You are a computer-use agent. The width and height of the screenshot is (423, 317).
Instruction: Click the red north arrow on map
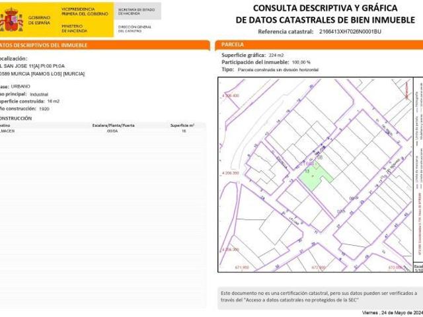[x=410, y=92]
